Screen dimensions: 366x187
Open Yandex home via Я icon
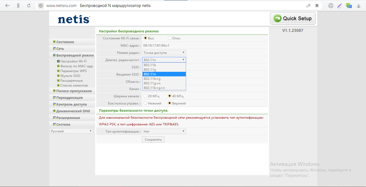(x=18, y=6)
